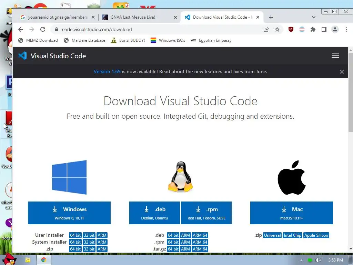353x265 pixels.
Task: Open the hamburger navigation menu
Action: (335, 56)
